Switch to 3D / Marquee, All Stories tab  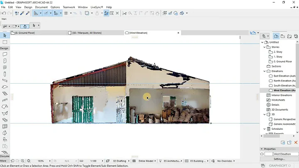click(96, 33)
